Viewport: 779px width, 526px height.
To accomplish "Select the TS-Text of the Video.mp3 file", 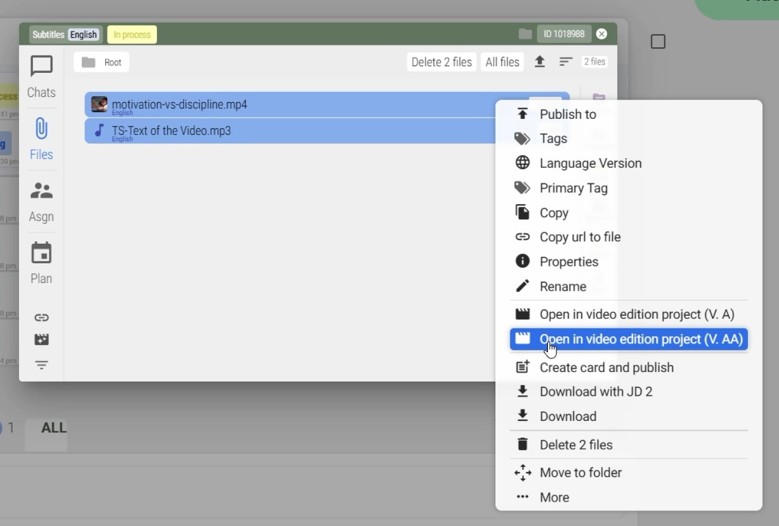I will pyautogui.click(x=171, y=131).
